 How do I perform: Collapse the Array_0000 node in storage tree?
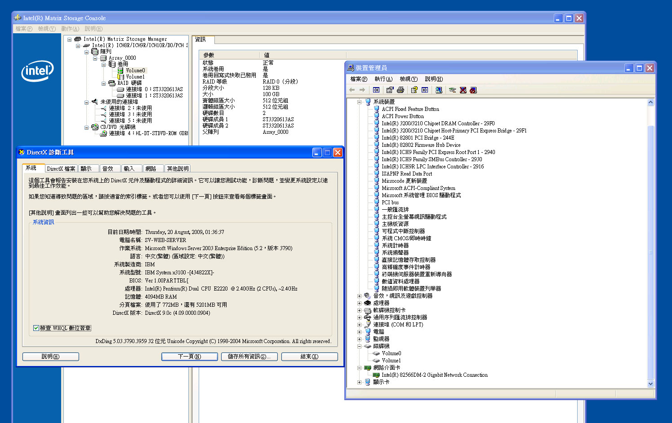pos(95,58)
